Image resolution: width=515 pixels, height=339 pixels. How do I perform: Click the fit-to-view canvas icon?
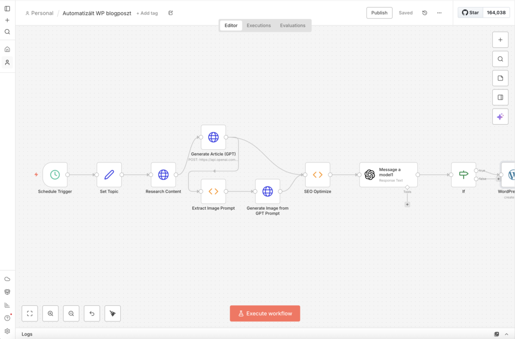tap(30, 313)
